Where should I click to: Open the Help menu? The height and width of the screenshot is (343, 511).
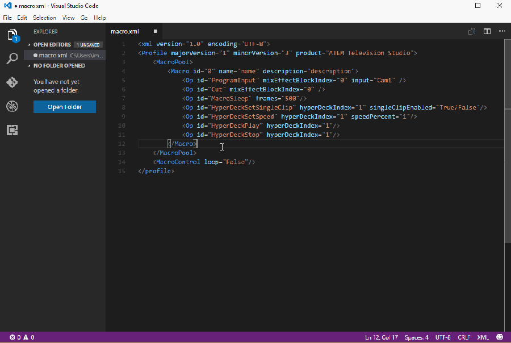(x=100, y=18)
